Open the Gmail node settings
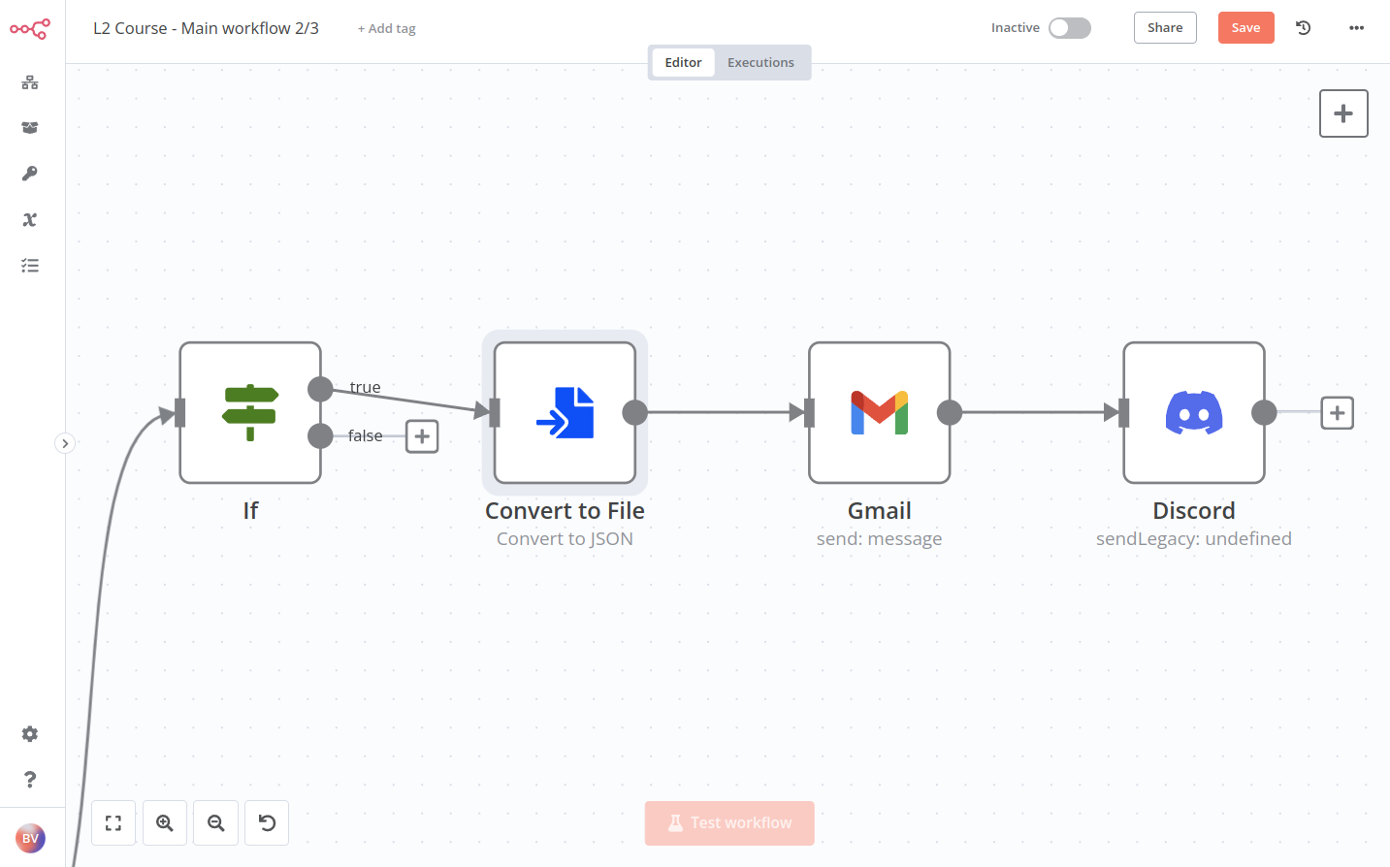This screenshot has width=1390, height=867. (x=879, y=411)
